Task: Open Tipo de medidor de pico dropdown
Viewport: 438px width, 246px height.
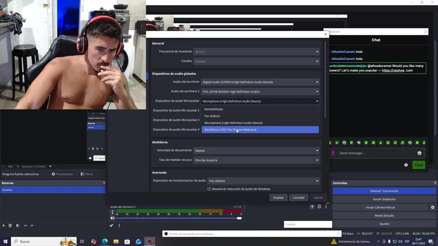Action: [x=256, y=160]
